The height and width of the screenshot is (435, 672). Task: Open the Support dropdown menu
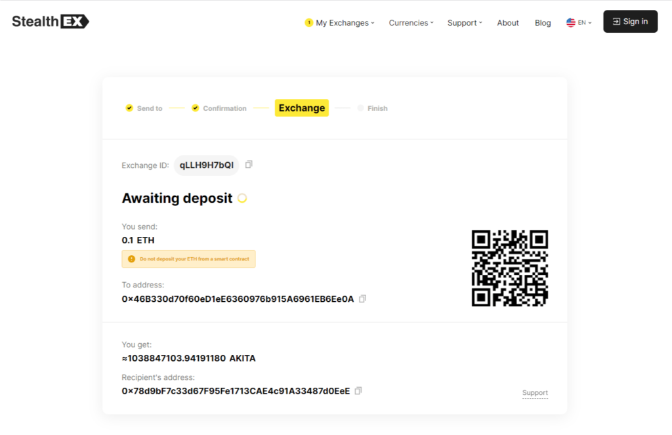coord(465,23)
